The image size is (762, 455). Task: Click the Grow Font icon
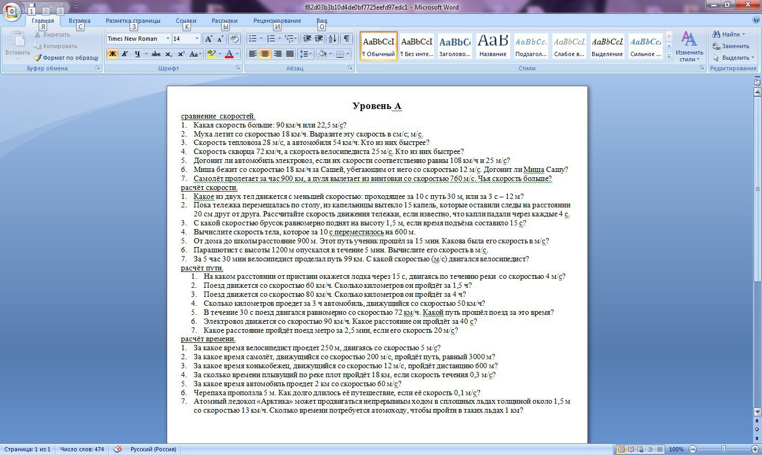pyautogui.click(x=208, y=39)
